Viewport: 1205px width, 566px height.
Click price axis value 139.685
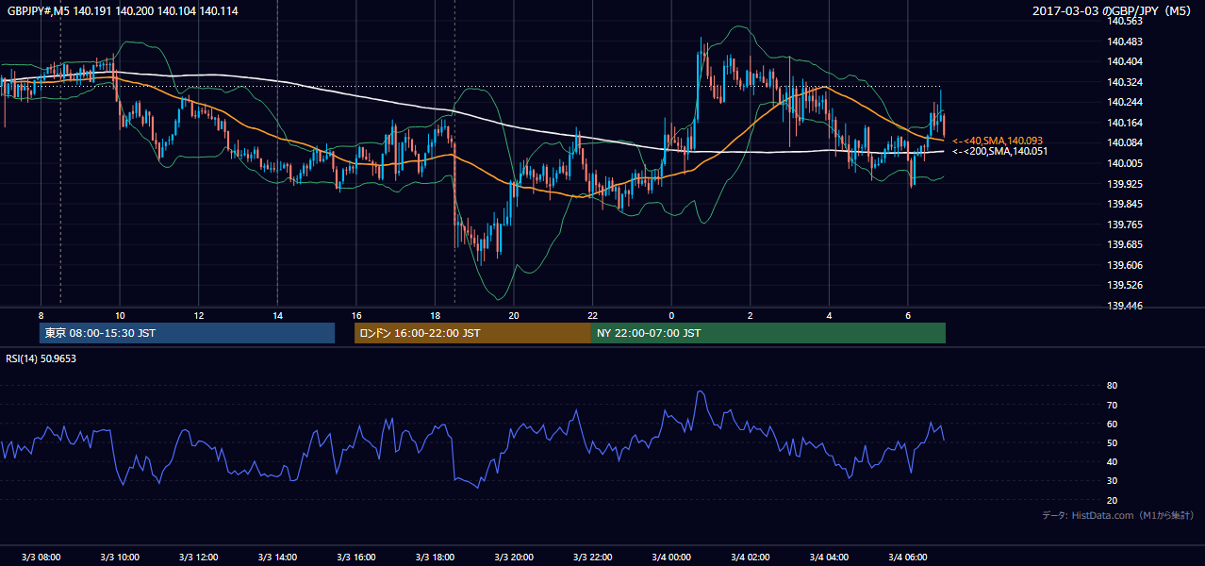click(1125, 244)
